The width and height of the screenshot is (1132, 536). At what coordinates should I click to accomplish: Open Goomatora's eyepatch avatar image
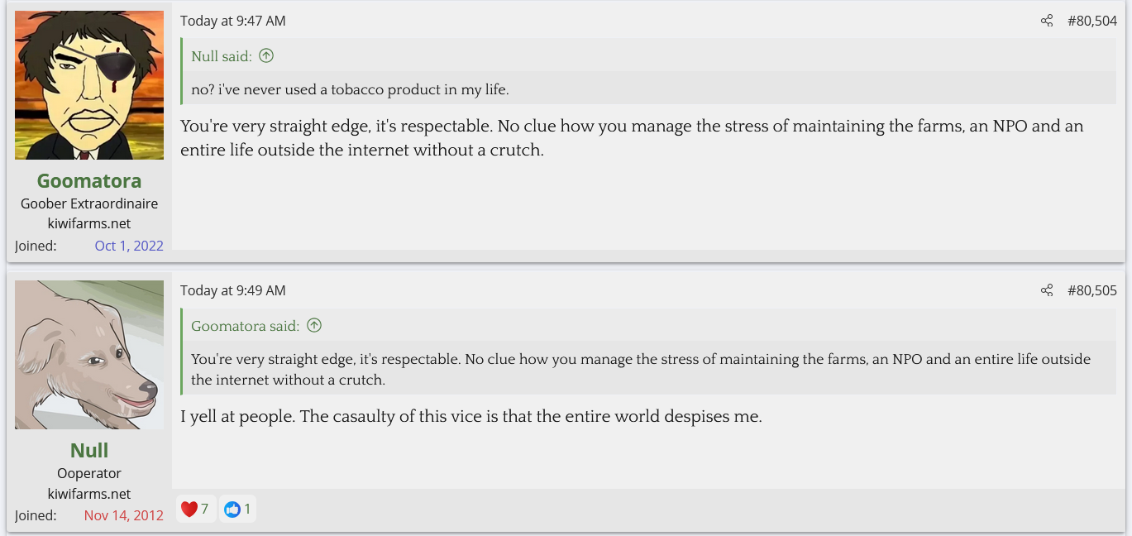[x=89, y=85]
